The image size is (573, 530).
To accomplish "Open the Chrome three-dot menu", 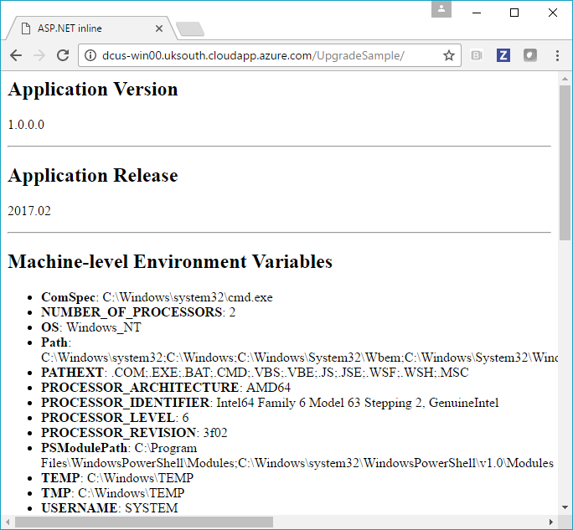I will coord(557,55).
